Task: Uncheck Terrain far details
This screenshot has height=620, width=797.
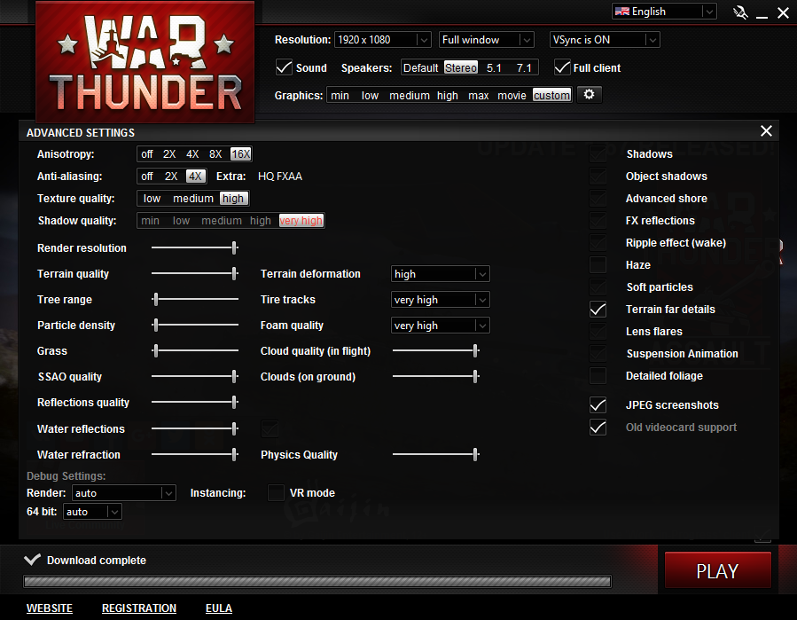Action: click(x=598, y=310)
